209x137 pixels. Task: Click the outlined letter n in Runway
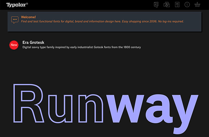(x=91, y=108)
